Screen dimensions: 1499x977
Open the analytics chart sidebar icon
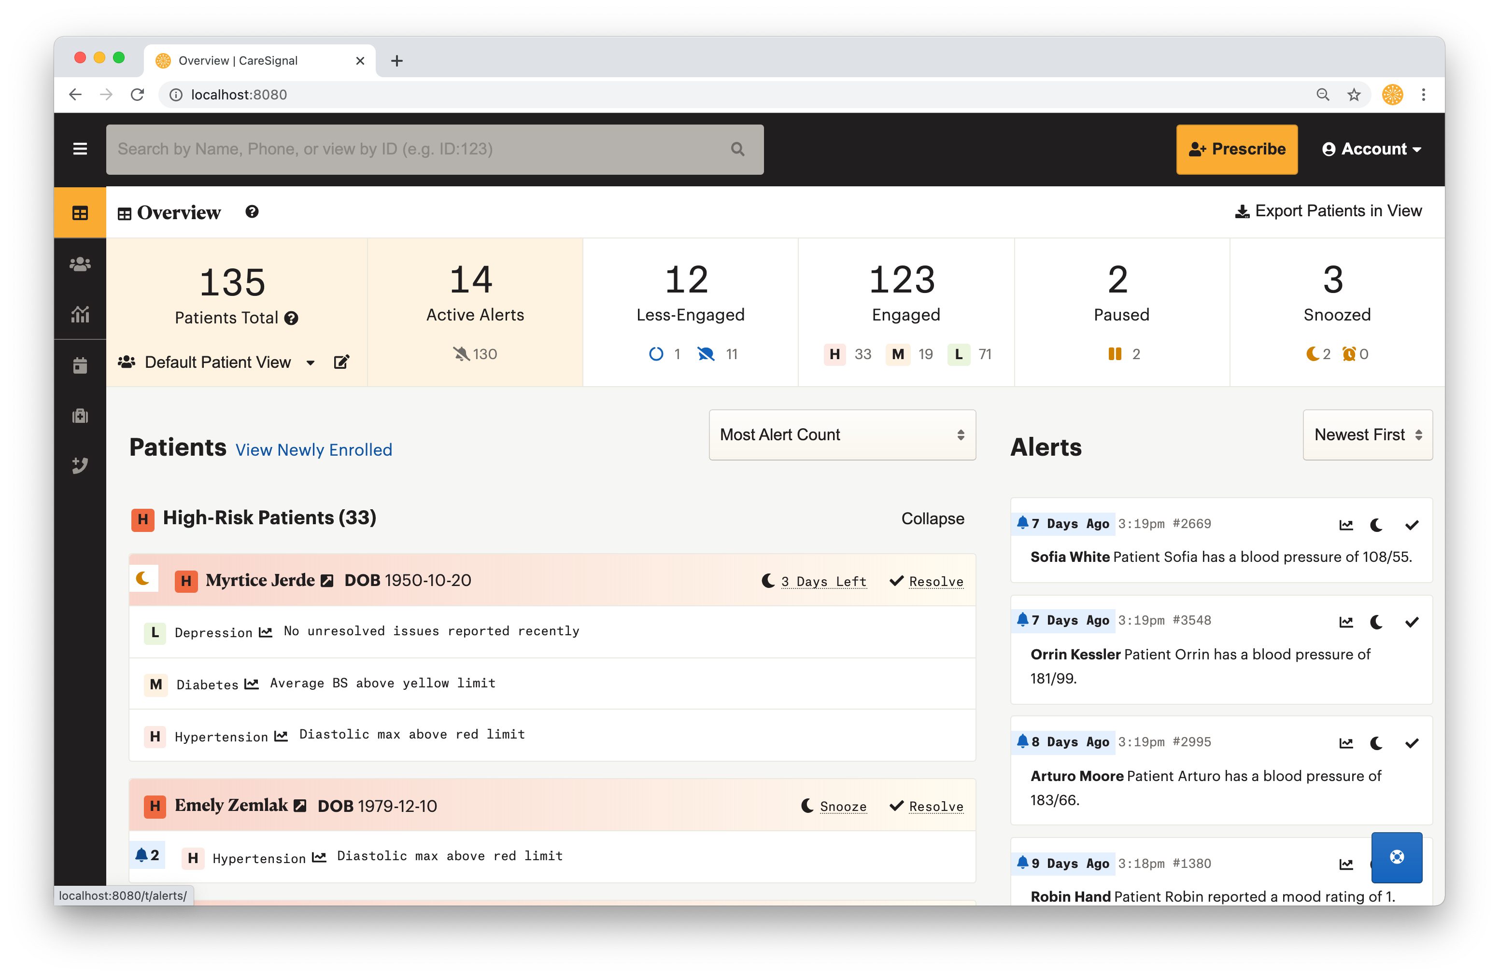pos(80,314)
